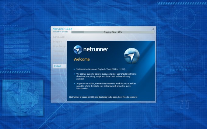Click the download-arrow icon in the installer's top-right corner
This screenshot has height=129, width=207.
point(153,29)
